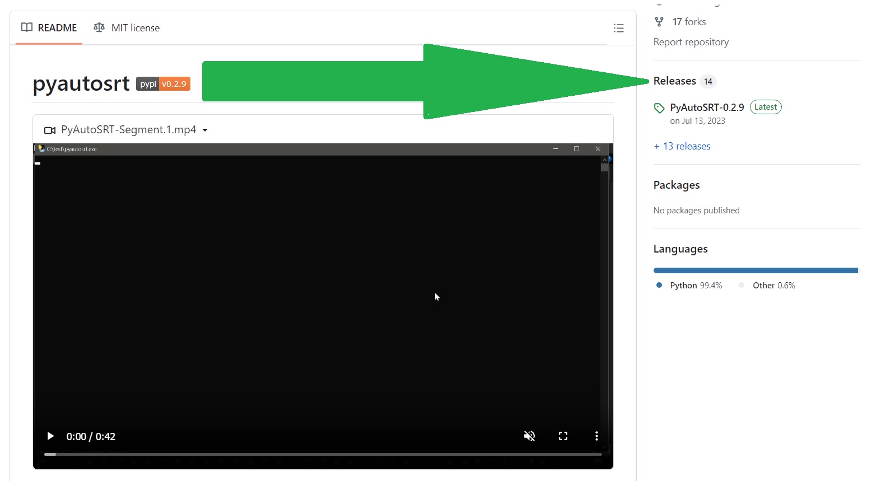Click the MIT license scale icon
The height and width of the screenshot is (481, 872).
pos(99,27)
